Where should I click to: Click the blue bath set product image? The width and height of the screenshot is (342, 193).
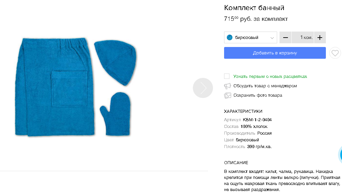[76, 87]
